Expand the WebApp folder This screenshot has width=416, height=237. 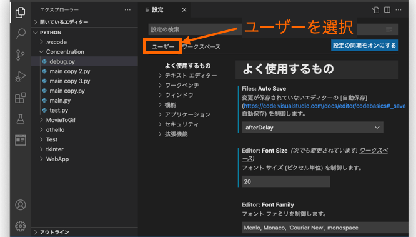click(x=84, y=159)
